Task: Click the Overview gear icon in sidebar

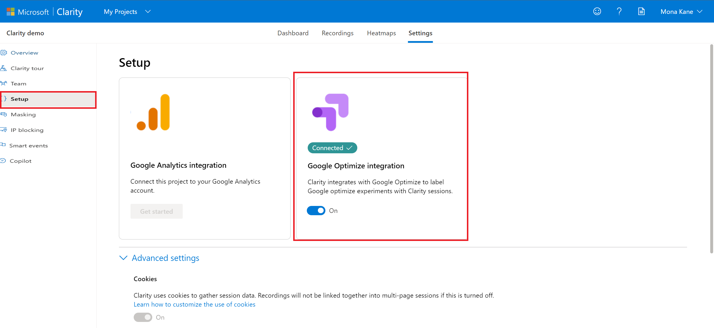Action: (x=3, y=53)
